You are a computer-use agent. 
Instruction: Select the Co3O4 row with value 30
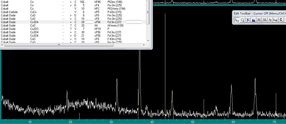(x=73, y=32)
